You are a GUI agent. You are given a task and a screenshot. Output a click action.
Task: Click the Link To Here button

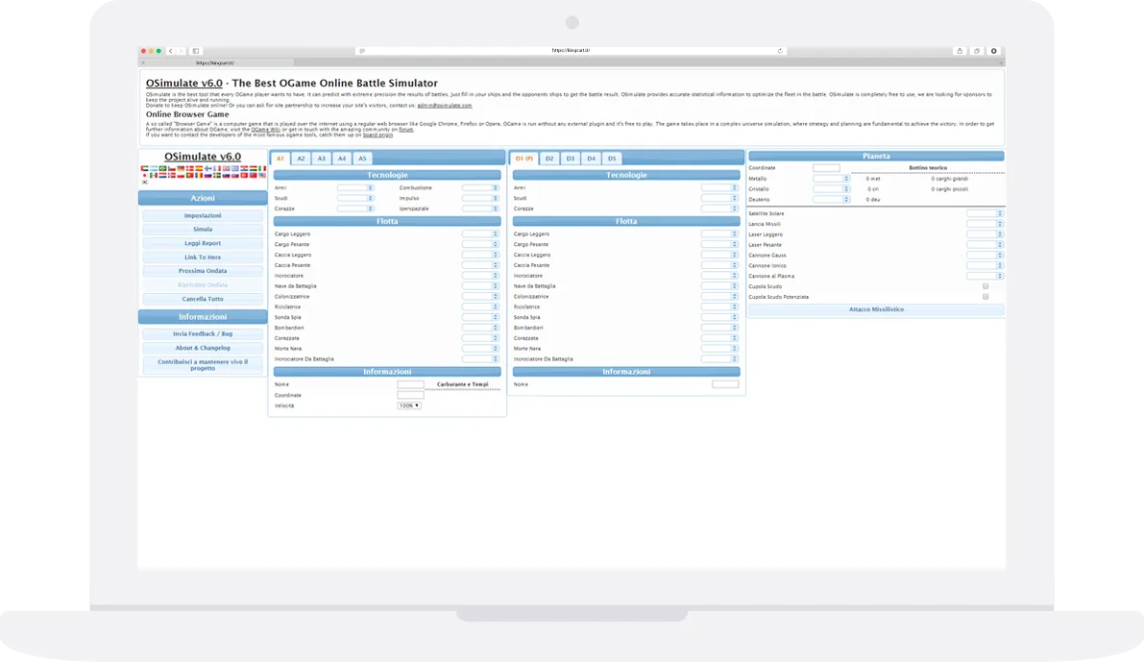pyautogui.click(x=203, y=257)
